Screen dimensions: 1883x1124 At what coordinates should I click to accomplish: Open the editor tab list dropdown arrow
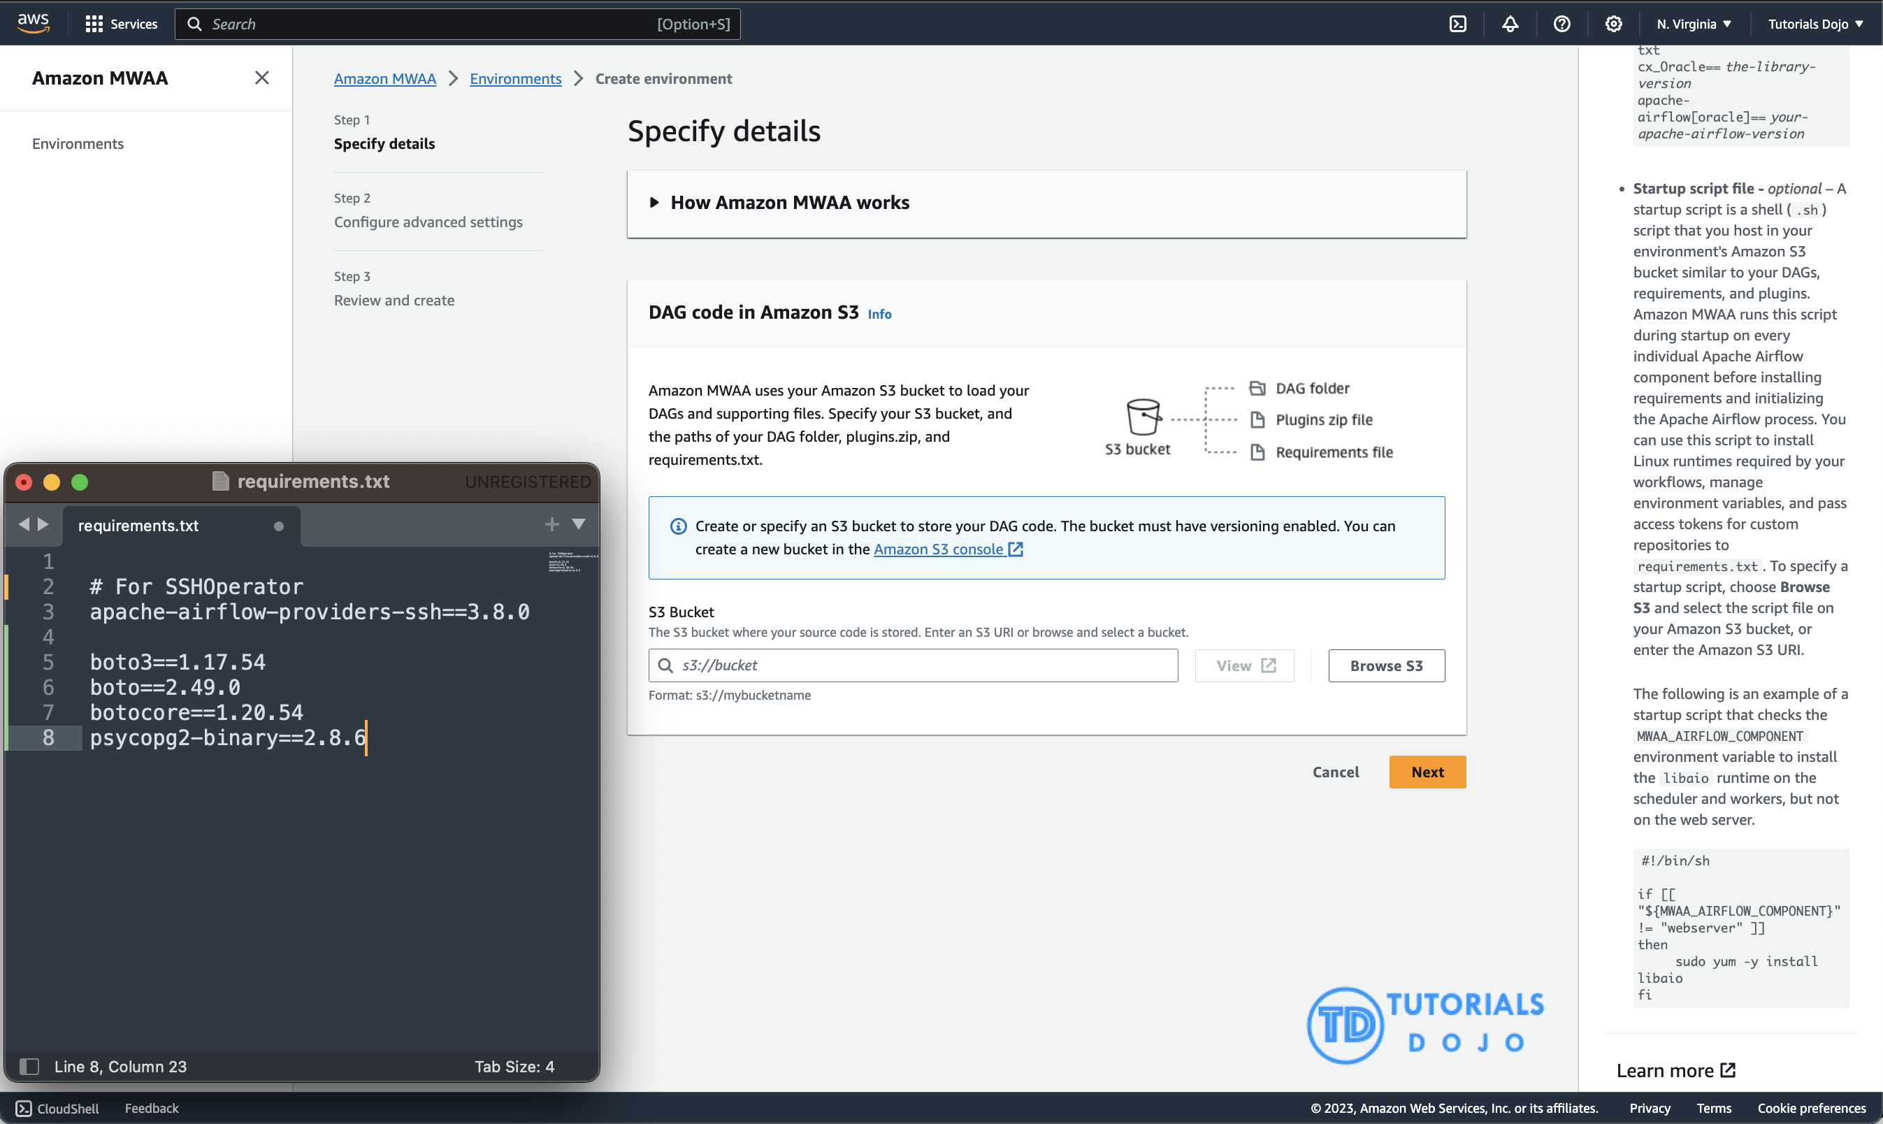click(579, 524)
